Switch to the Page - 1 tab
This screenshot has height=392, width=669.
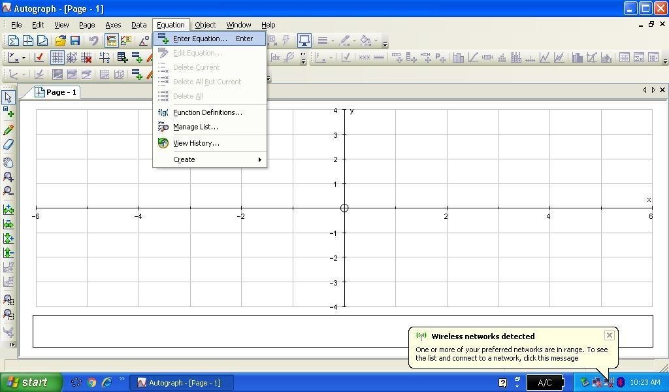pyautogui.click(x=56, y=92)
